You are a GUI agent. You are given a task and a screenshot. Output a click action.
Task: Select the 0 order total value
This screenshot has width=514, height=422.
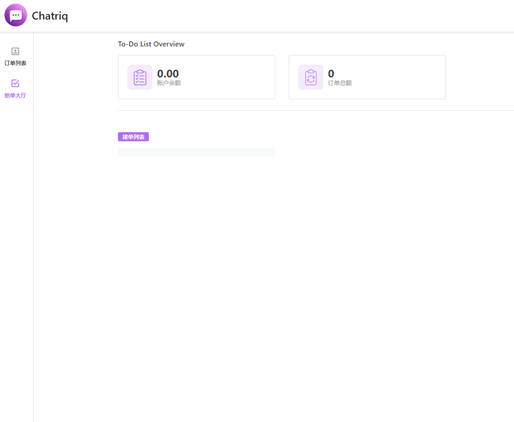pos(331,74)
